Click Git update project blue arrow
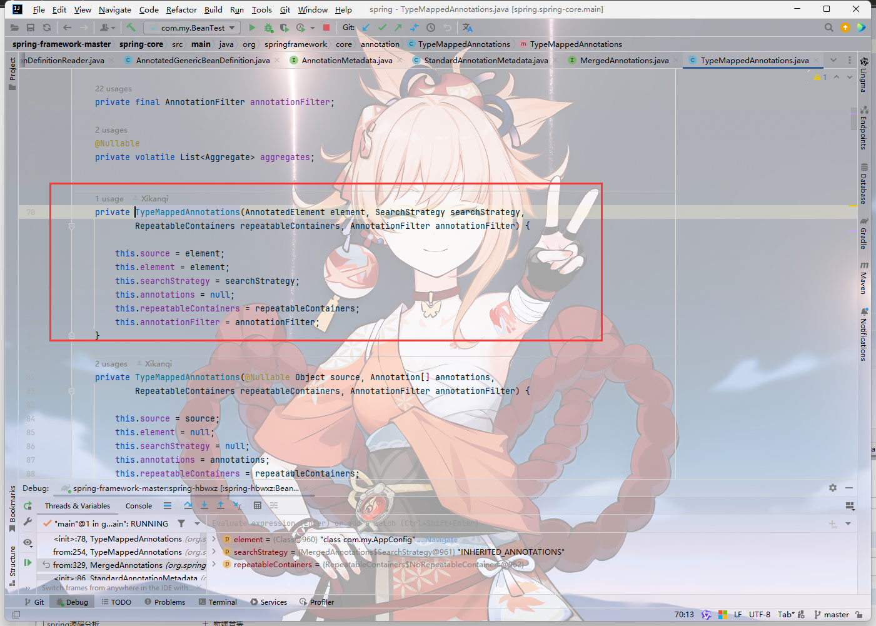The image size is (876, 626). 366,28
